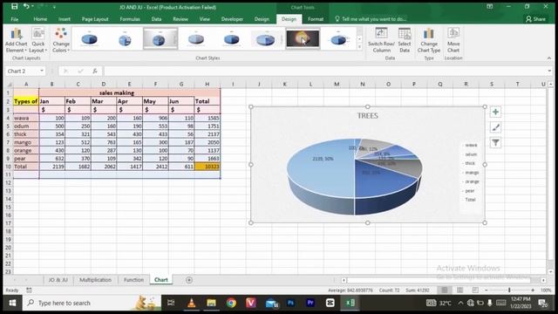Click the Save icon in title bar

click(14, 6)
